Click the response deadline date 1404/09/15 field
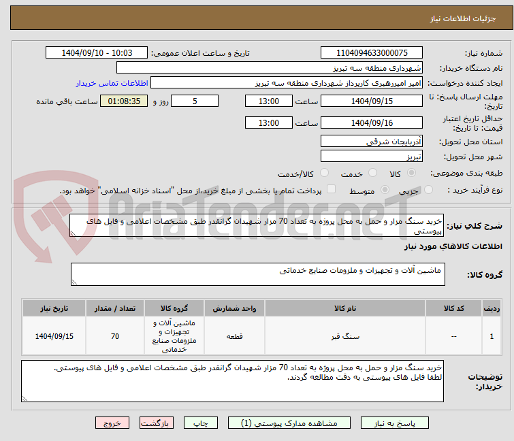Screen dimensions: 514x441 point(372,101)
